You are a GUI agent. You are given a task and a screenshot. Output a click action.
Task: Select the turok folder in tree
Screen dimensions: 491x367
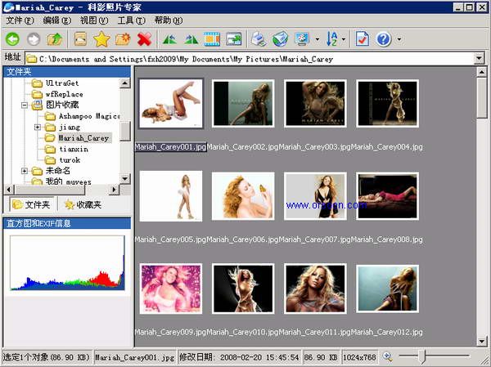(70, 160)
